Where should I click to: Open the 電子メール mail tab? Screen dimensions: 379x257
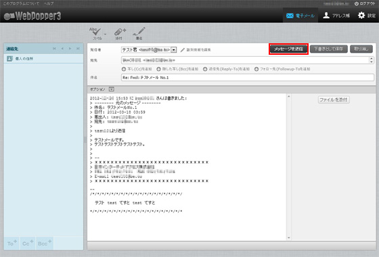[300, 16]
